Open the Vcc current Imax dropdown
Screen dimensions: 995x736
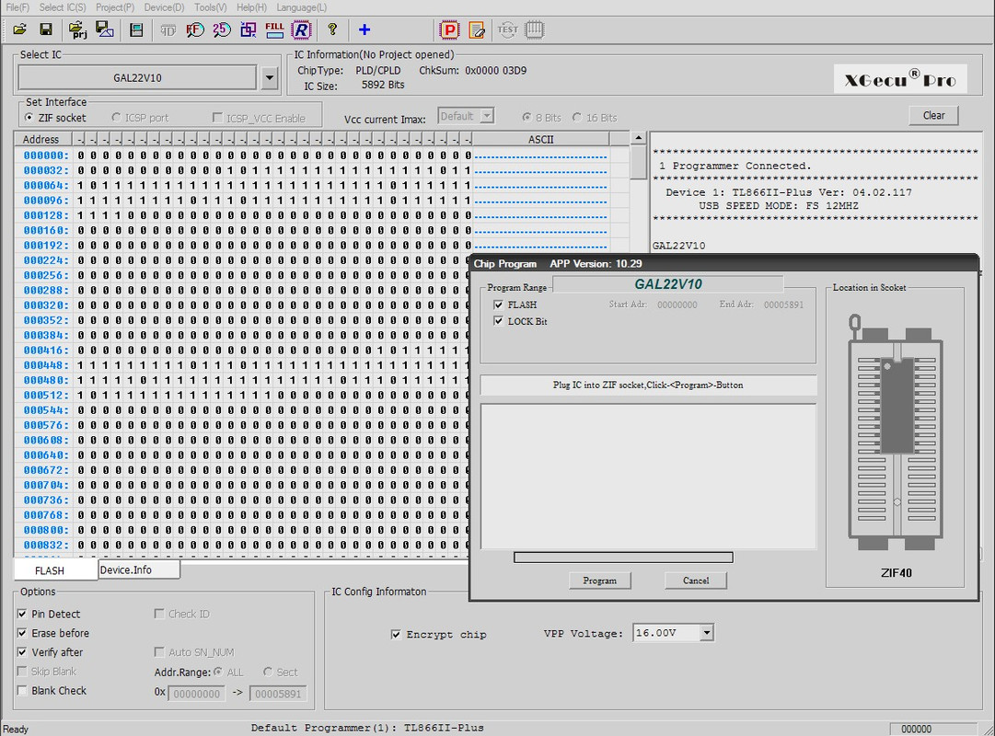487,116
